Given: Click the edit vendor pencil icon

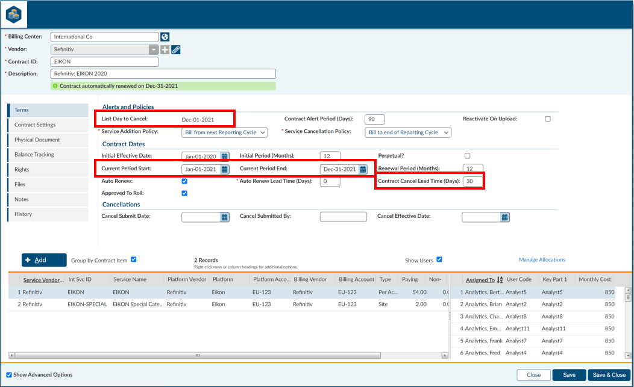Looking at the screenshot, I should 176,50.
